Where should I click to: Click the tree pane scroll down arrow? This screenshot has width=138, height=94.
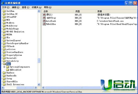click(39, 84)
